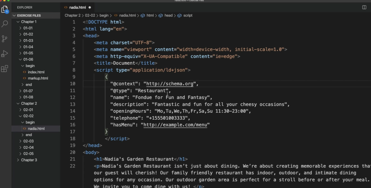The width and height of the screenshot is (371, 188).
Task: Click the Chapter 2 breadcrumb
Action: pyautogui.click(x=72, y=15)
